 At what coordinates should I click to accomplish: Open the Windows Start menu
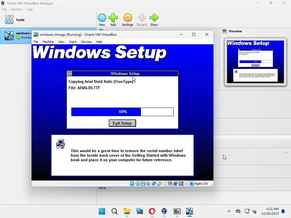(x=102, y=211)
